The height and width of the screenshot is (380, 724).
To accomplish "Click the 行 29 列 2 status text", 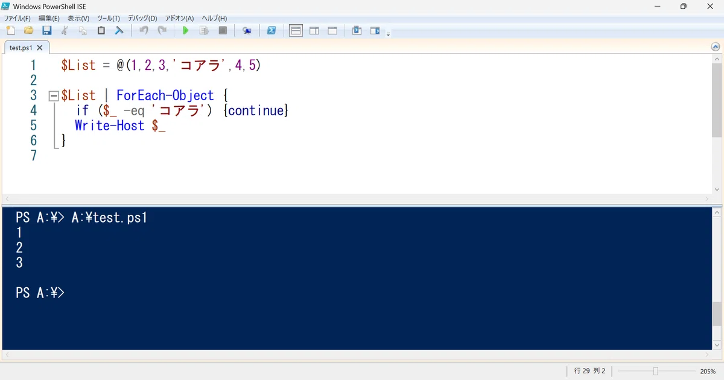I will pos(589,371).
